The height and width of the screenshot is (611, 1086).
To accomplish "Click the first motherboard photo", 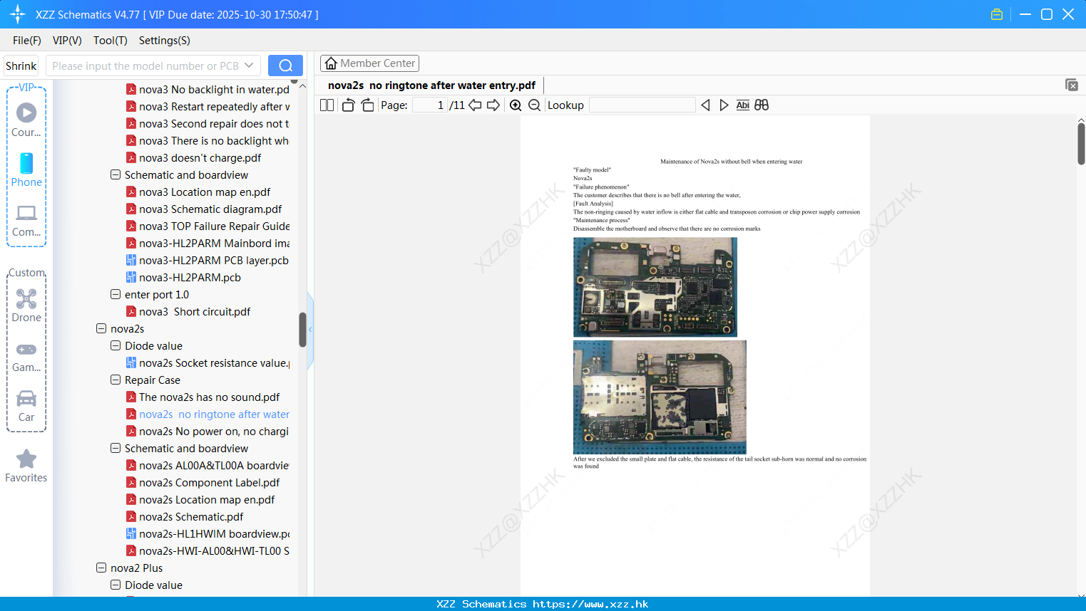I will pyautogui.click(x=655, y=287).
